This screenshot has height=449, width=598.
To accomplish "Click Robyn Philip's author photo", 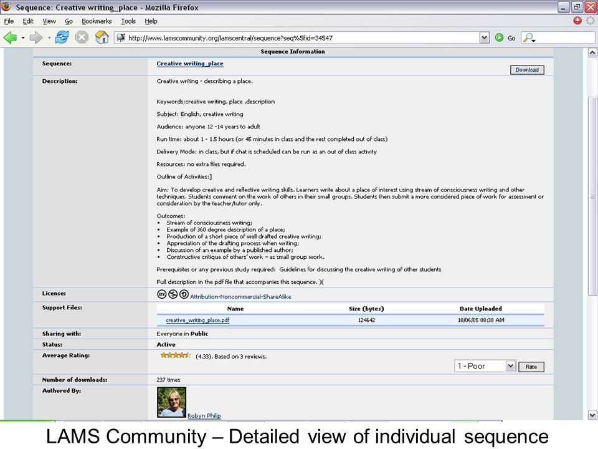I will [x=172, y=402].
